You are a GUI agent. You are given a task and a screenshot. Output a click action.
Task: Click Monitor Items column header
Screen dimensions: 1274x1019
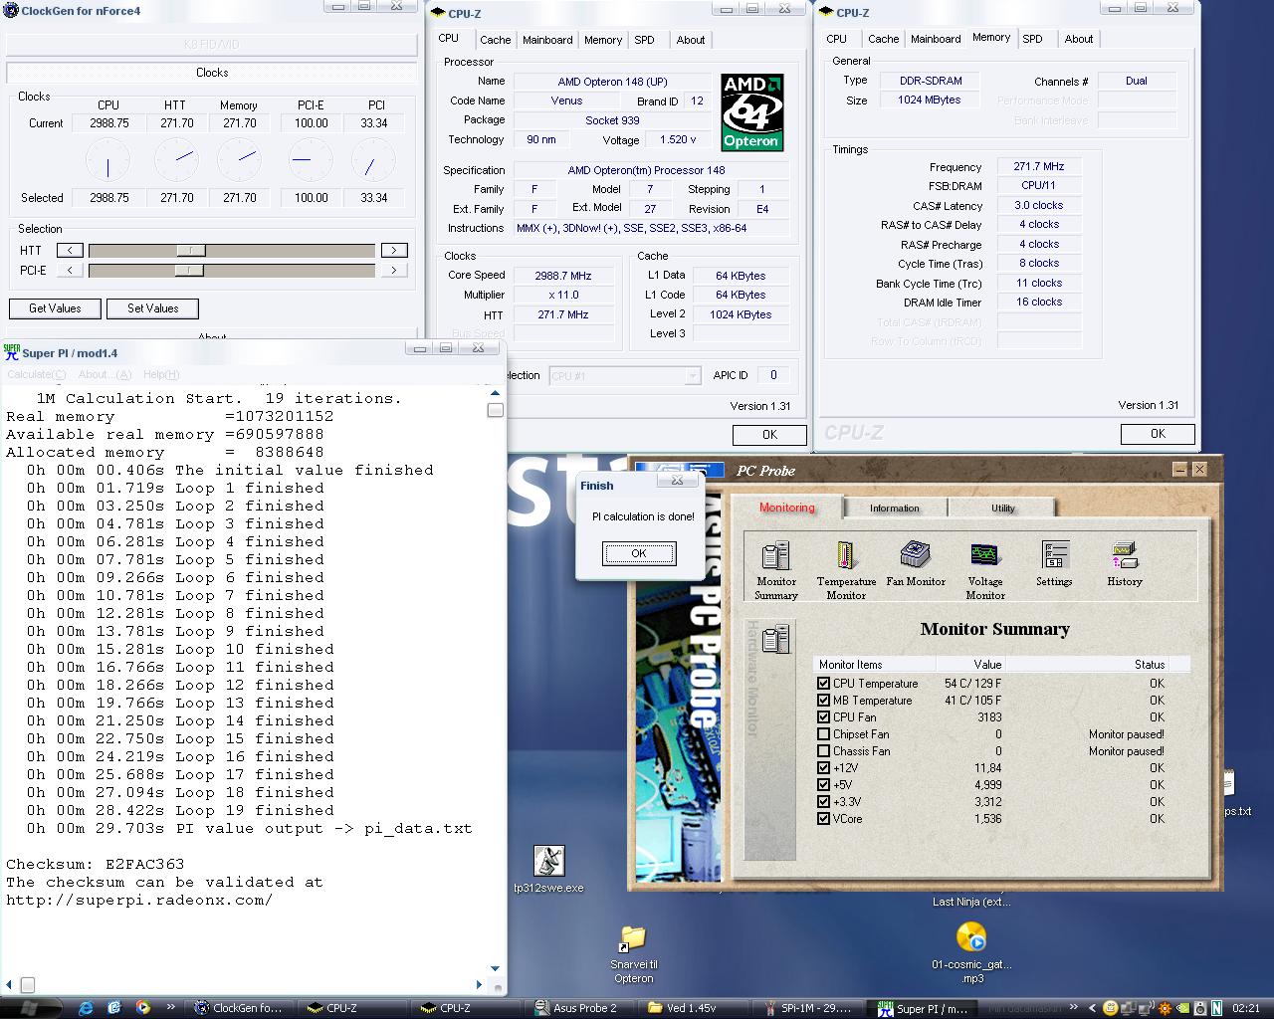point(876,665)
